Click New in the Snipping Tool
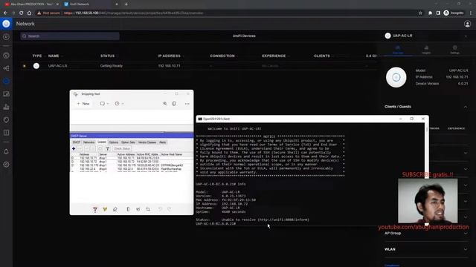The width and height of the screenshot is (476, 267). click(x=83, y=104)
